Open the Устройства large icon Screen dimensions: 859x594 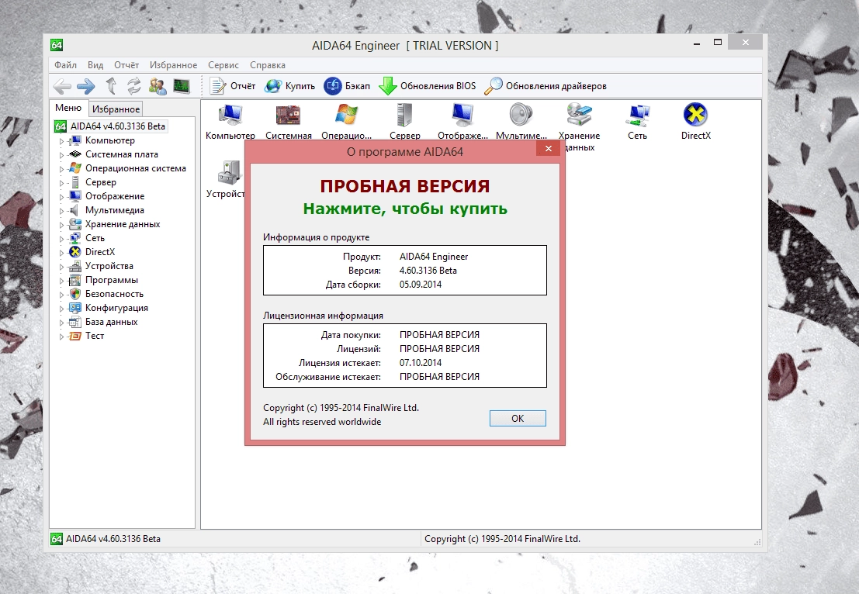[226, 179]
